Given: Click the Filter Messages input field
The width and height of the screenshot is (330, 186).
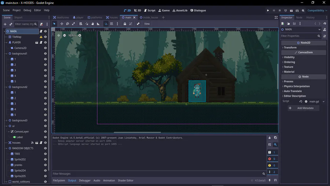Looking at the screenshot, I should (159, 174).
